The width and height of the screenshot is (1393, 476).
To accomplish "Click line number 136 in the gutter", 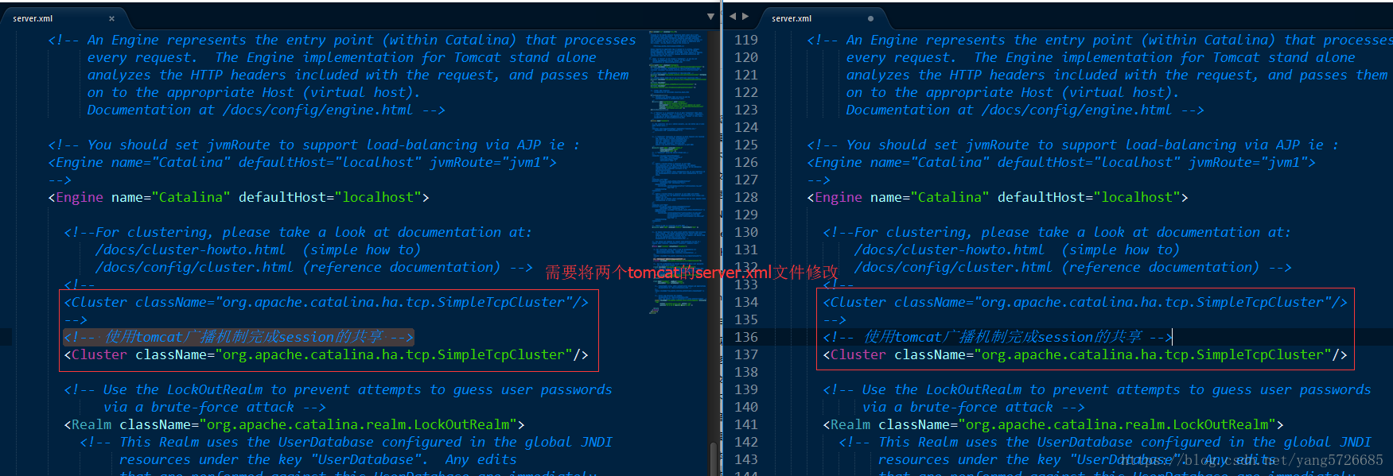I will pyautogui.click(x=746, y=337).
